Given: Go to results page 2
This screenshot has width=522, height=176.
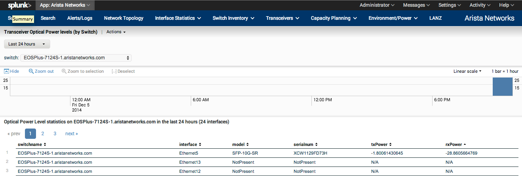Looking at the screenshot, I should (x=43, y=134).
